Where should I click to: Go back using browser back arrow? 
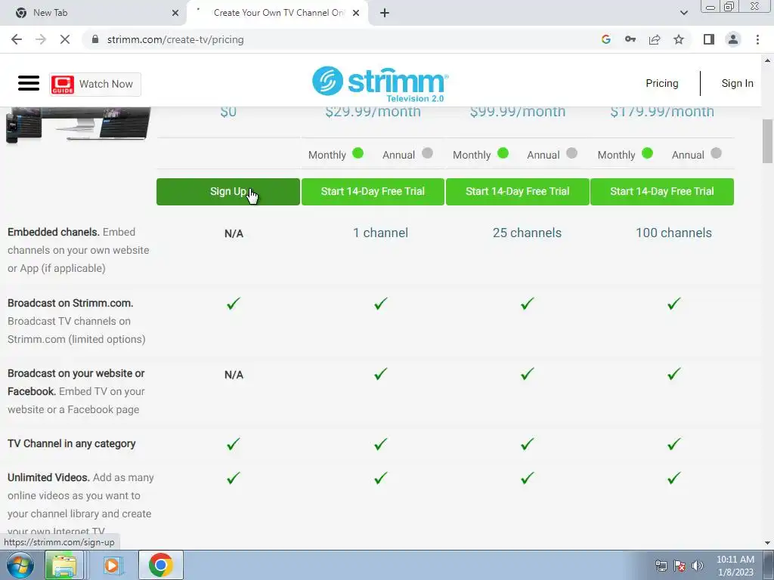pos(17,39)
